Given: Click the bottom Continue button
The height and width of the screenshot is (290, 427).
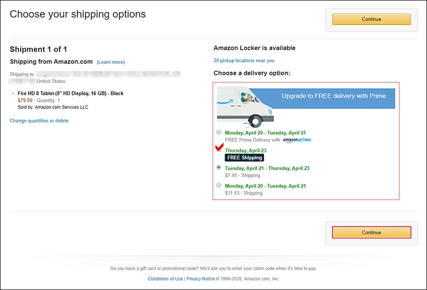Looking at the screenshot, I should [371, 233].
